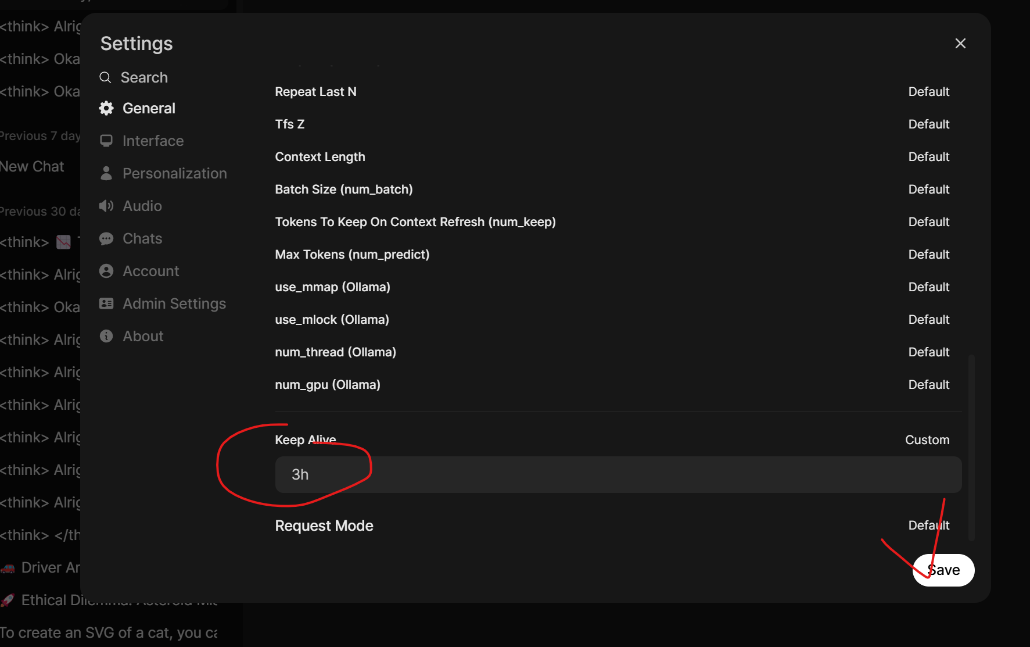Toggle use_mmap (Ollama) Default value
Image resolution: width=1030 pixels, height=647 pixels.
coord(928,287)
